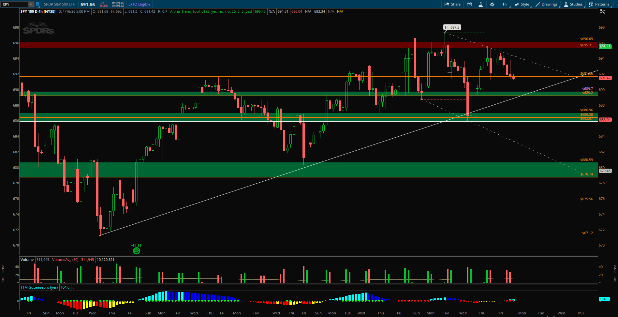Click the Hi: 697.3 price bubble

tap(452, 27)
